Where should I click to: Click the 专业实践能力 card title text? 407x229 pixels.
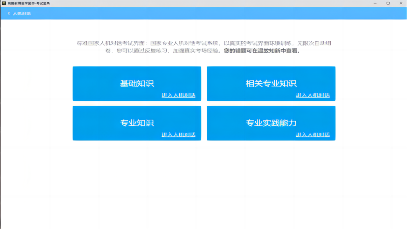[271, 123]
